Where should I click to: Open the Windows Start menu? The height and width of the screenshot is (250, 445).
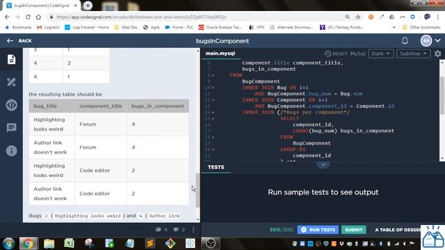[x=8, y=244]
